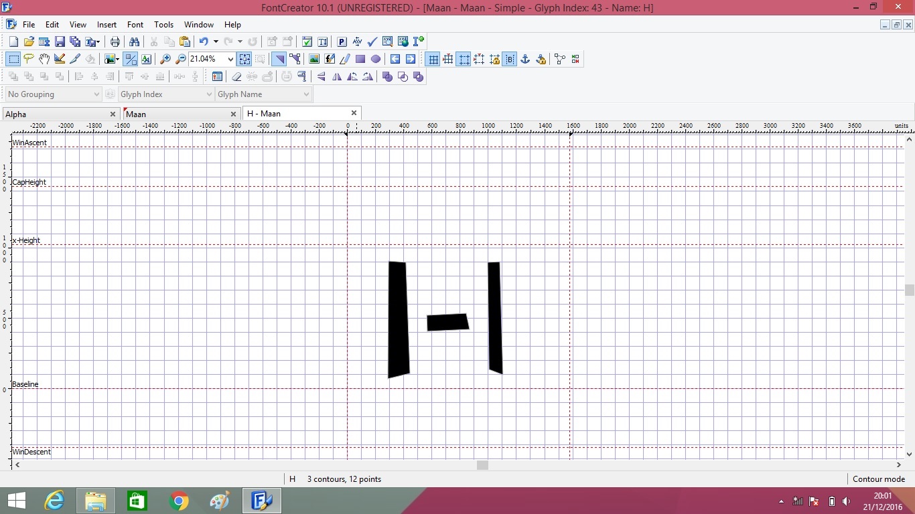The width and height of the screenshot is (915, 514).
Task: Pick the Knife tool in toolbar
Action: [x=75, y=59]
